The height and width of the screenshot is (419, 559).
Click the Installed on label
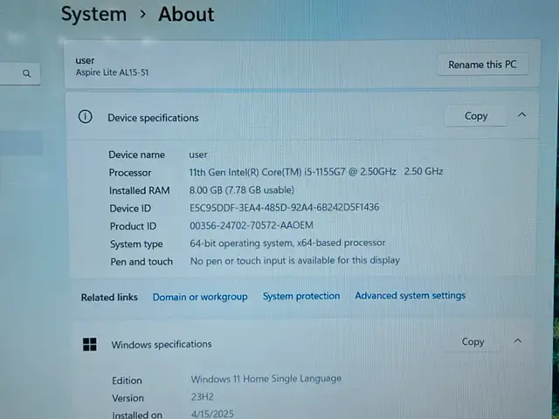[137, 416]
